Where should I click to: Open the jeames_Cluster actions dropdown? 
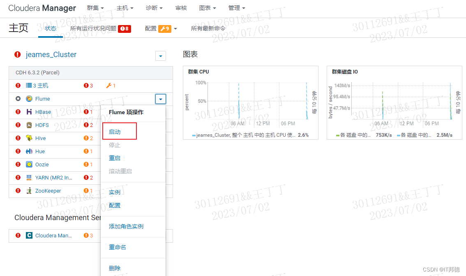point(161,56)
